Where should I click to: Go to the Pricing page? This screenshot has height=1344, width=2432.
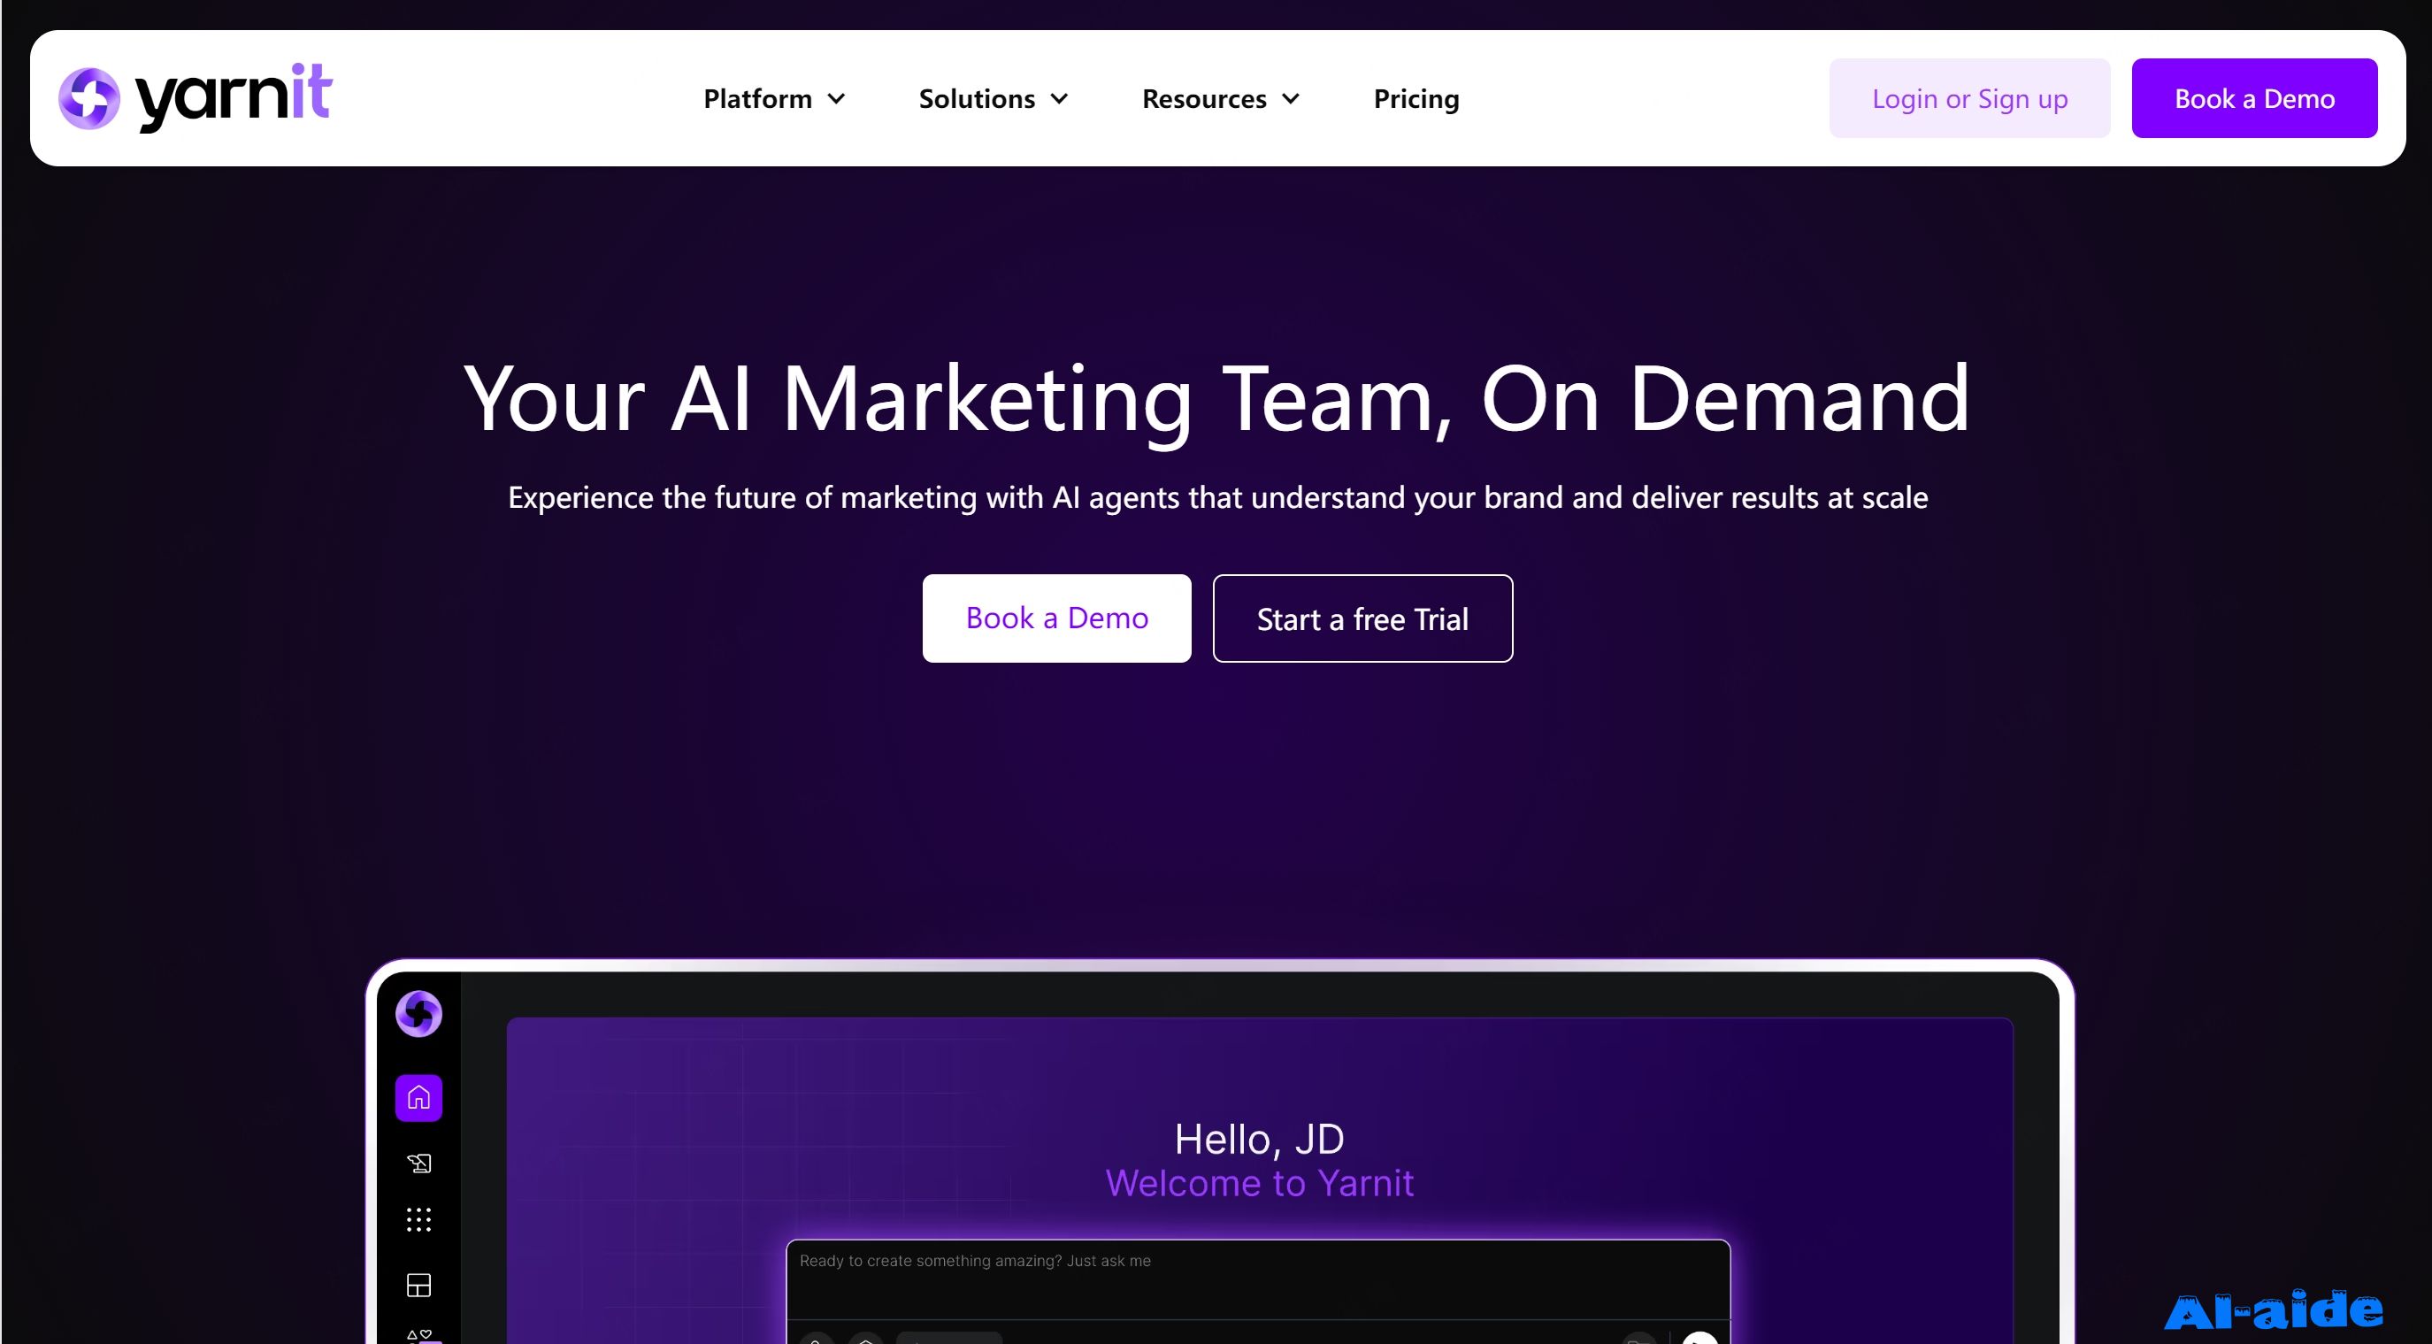(1416, 98)
